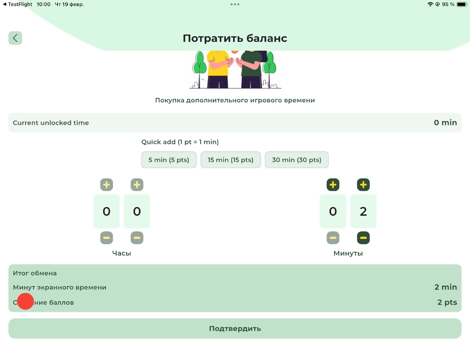Tap the two-people exchange illustration

coord(235,69)
